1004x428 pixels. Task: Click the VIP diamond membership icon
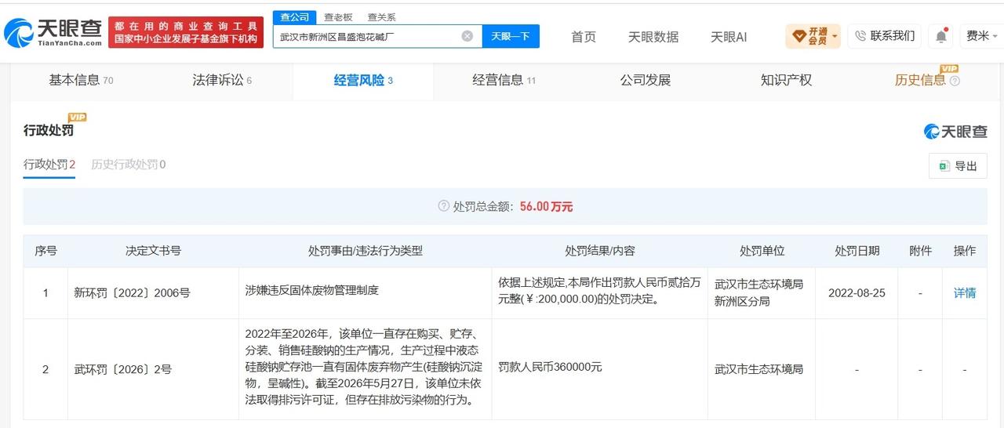tap(798, 36)
